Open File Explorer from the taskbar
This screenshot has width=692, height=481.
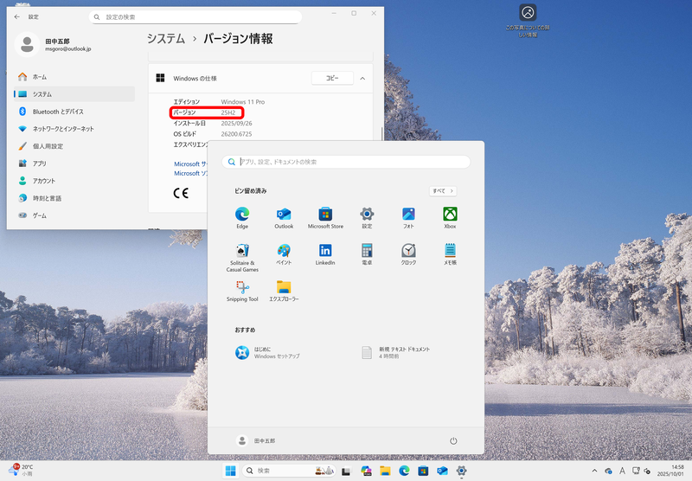point(385,471)
